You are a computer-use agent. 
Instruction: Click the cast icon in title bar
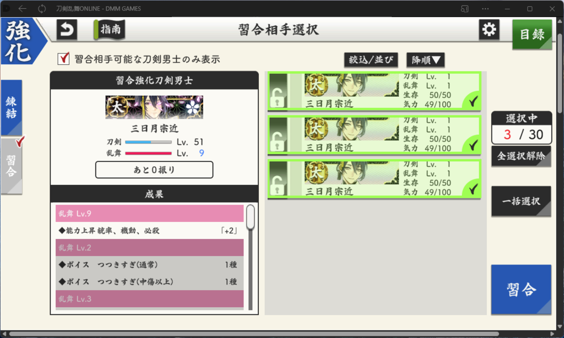click(465, 9)
